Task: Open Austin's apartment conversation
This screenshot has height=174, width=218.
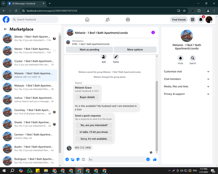Action: 29,149
